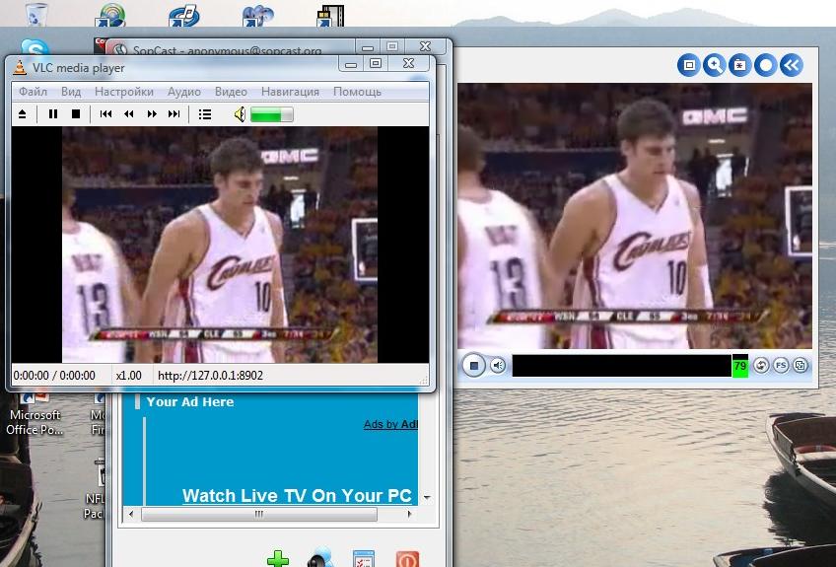Maximize the VLC media player window
Viewport: 836px width, 567px height.
point(376,63)
